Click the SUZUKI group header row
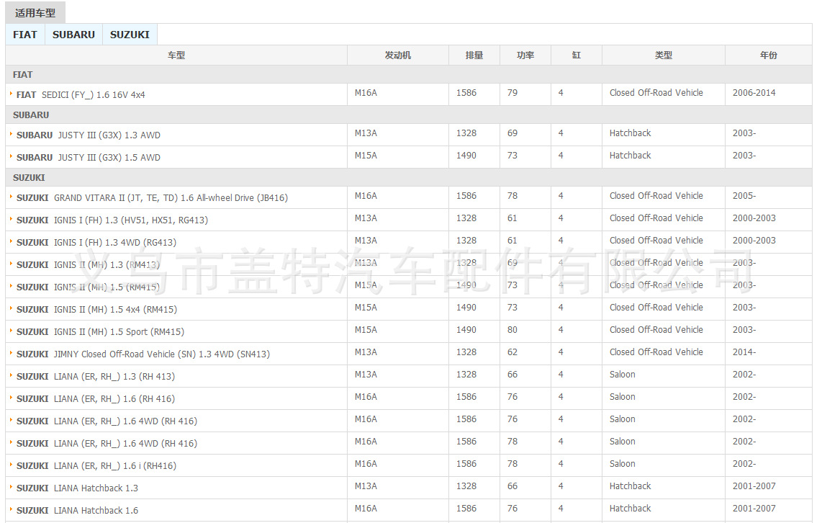The width and height of the screenshot is (822, 523). coord(409,178)
